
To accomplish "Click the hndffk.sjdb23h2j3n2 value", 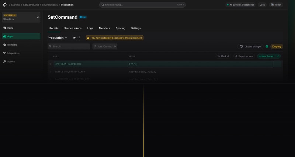I will coord(143,72).
